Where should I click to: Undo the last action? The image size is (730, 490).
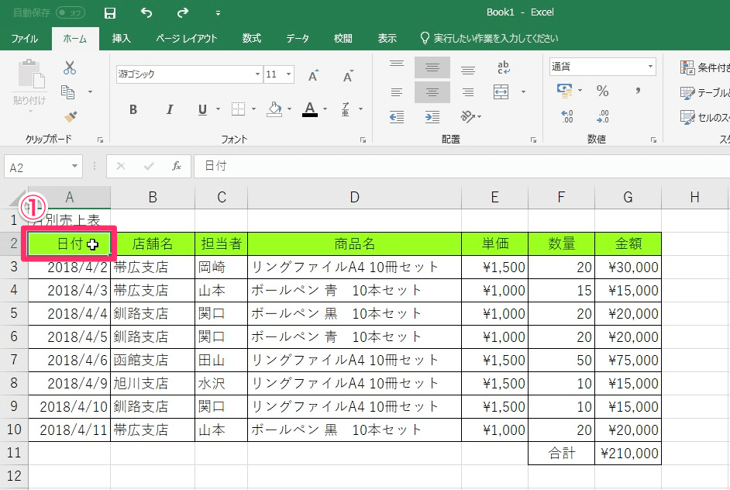pyautogui.click(x=146, y=13)
